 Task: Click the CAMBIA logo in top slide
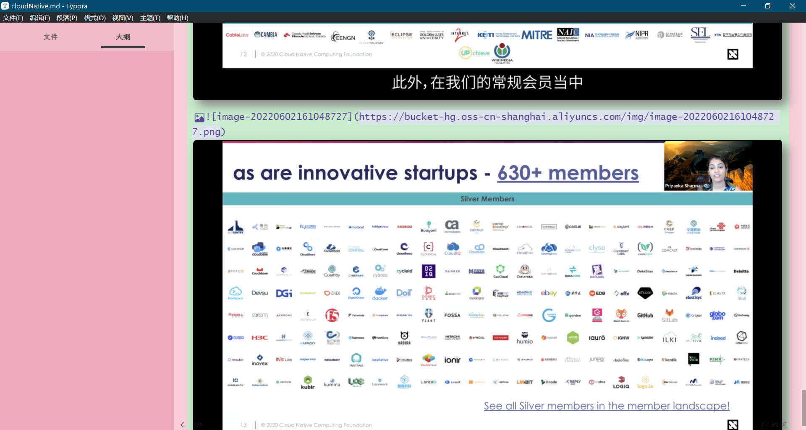pyautogui.click(x=266, y=35)
